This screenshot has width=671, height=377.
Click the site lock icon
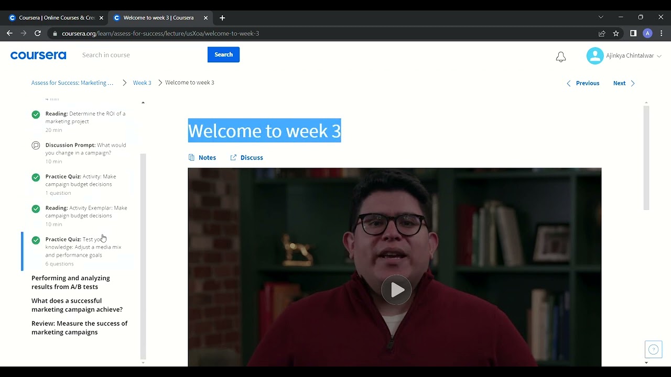pyautogui.click(x=55, y=34)
